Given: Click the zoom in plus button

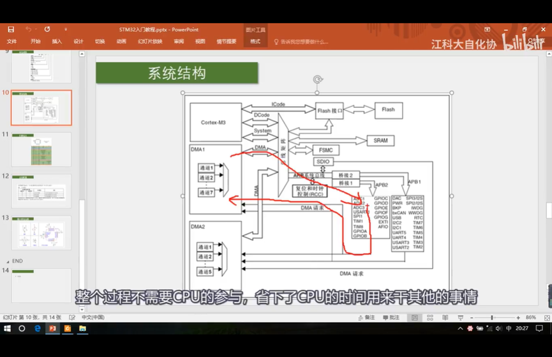Looking at the screenshot, I should 518,317.
